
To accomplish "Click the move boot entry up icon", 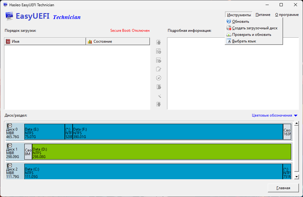I will [159, 42].
